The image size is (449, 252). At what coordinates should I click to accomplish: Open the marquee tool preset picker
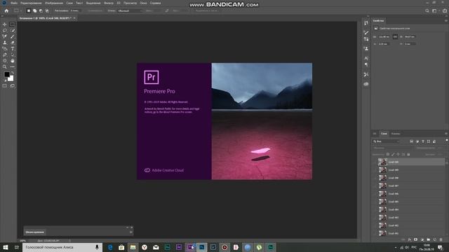pyautogui.click(x=18, y=11)
